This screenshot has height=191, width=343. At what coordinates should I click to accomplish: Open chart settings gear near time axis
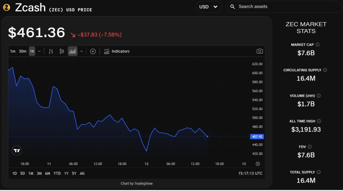point(257,164)
